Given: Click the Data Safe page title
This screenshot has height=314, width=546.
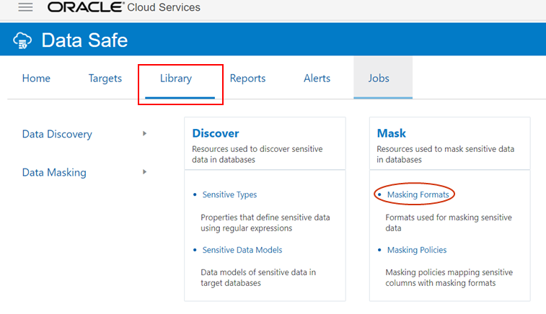Looking at the screenshot, I should (x=84, y=40).
